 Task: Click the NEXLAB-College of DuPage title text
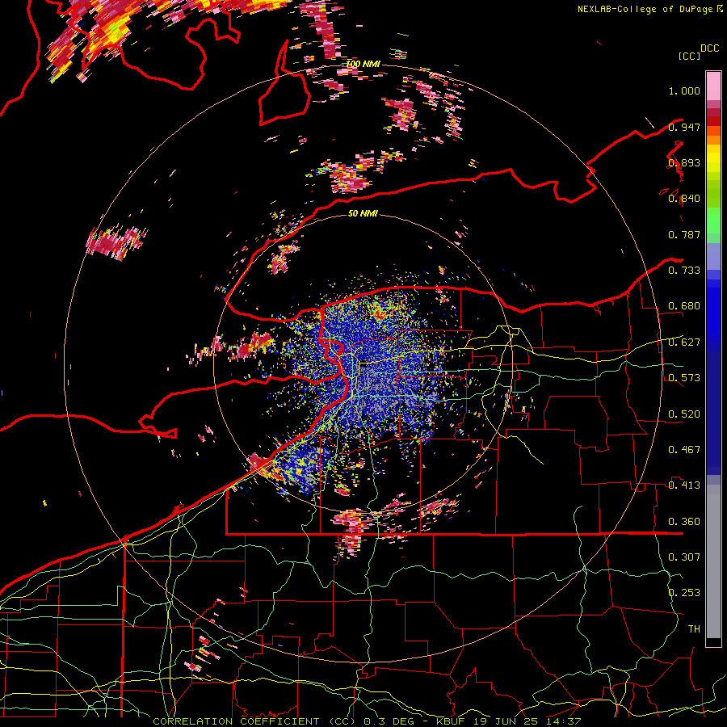[645, 9]
